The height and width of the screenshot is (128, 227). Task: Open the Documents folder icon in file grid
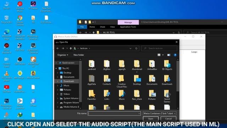[152, 80]
